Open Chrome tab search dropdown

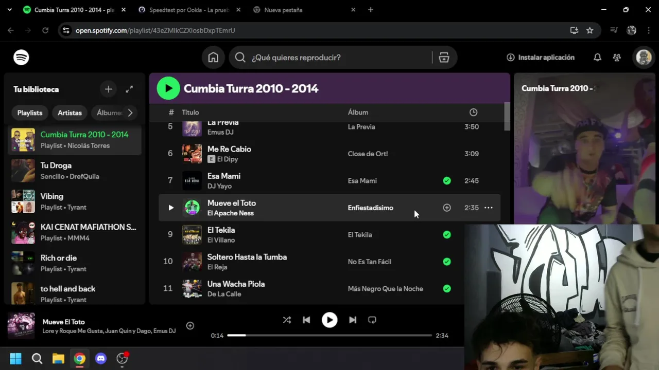point(9,10)
